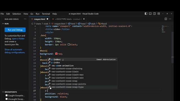Close Untitled-1 tab via unsaved dot
The image size is (180, 101).
coord(84,19)
